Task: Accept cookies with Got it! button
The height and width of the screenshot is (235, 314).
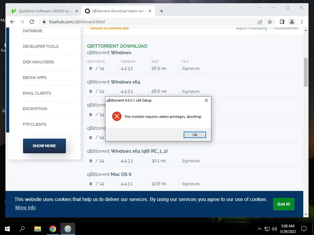Action: (x=284, y=204)
